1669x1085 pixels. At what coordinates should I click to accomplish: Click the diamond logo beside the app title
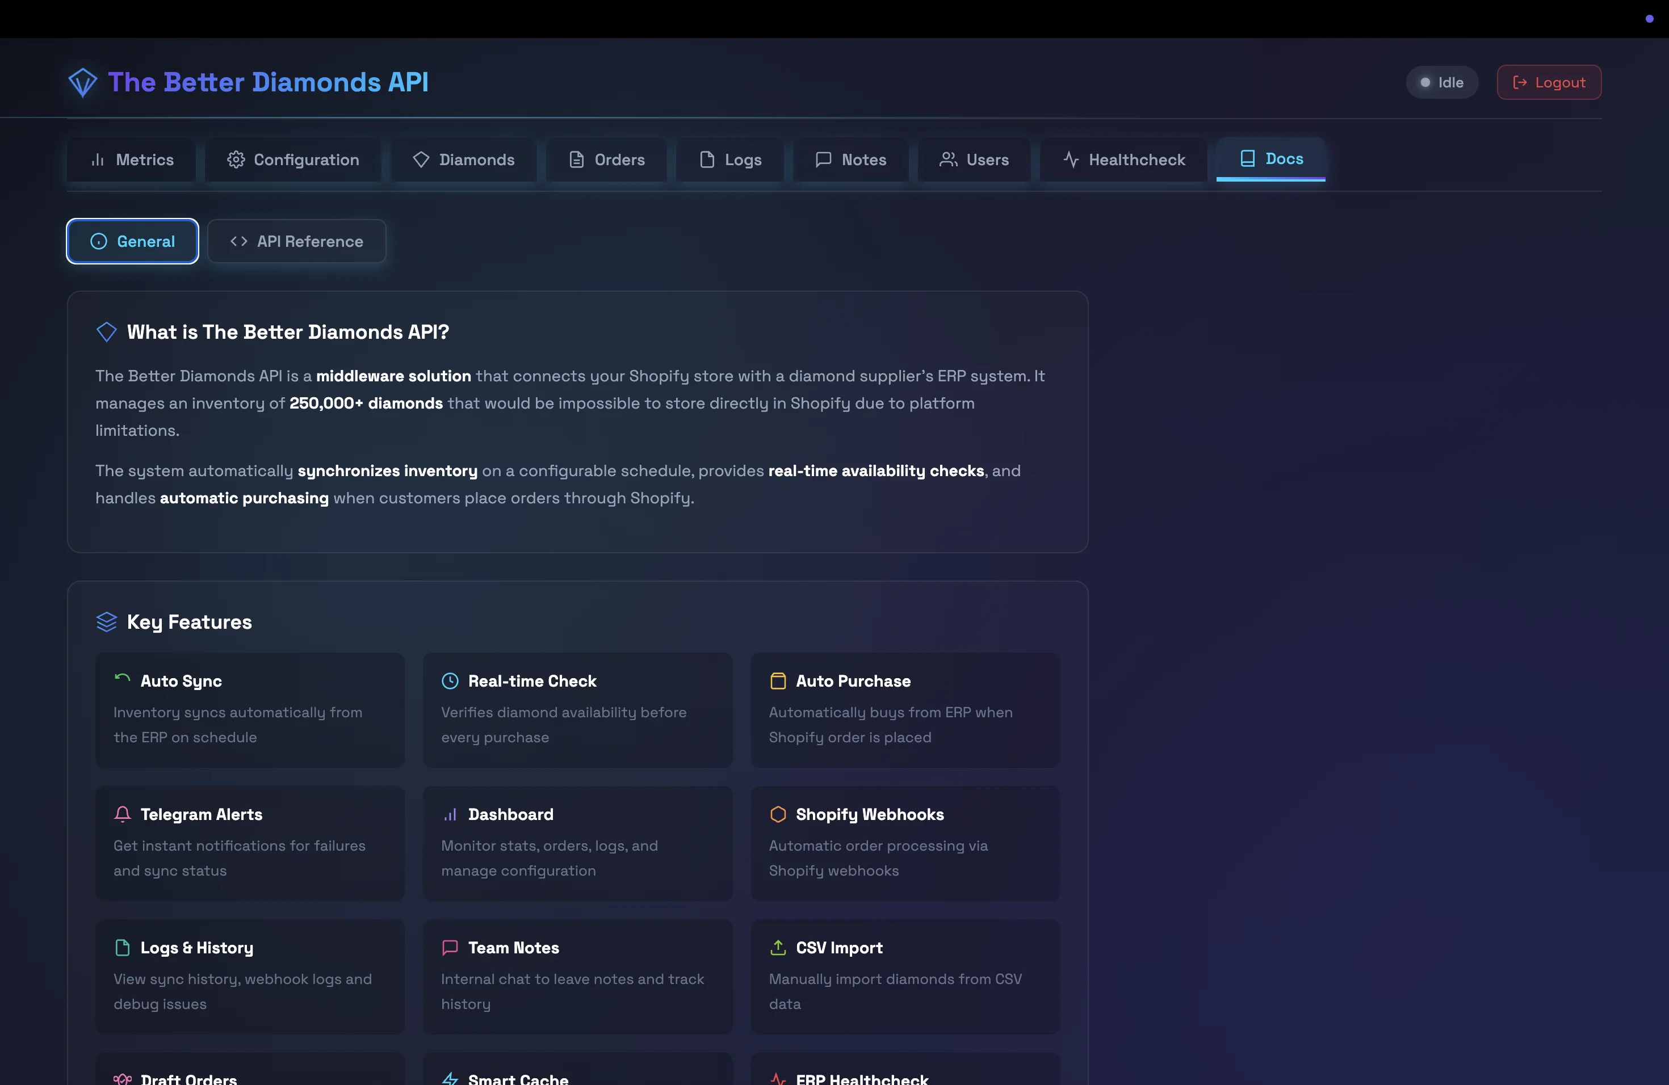pyautogui.click(x=83, y=83)
